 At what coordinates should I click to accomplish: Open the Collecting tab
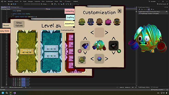point(70,11)
